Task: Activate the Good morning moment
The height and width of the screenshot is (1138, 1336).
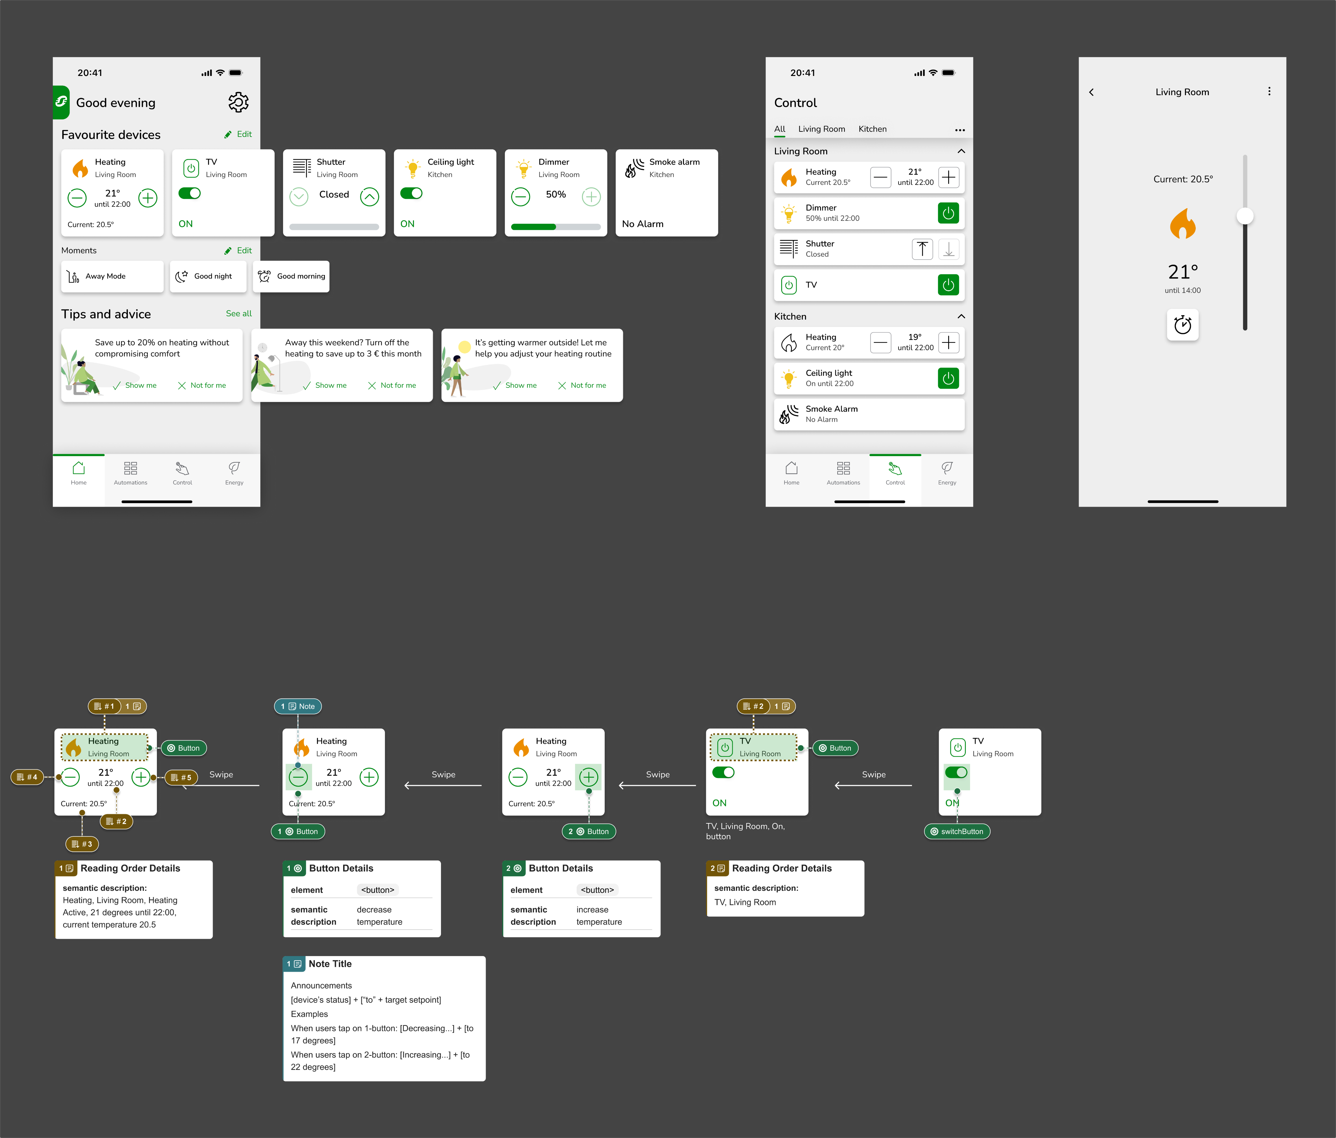Action: click(x=291, y=276)
